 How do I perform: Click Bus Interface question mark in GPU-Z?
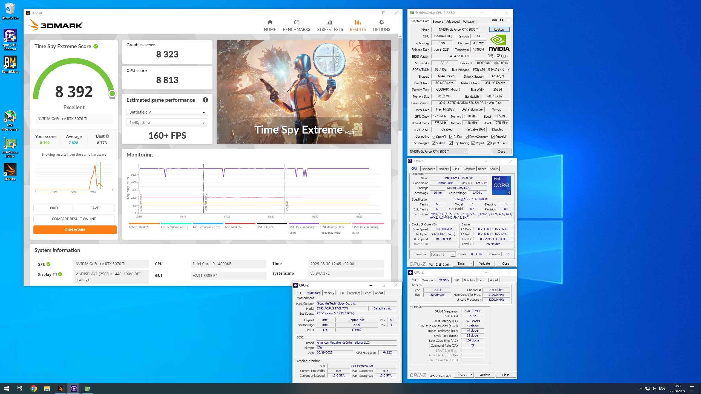coord(508,69)
